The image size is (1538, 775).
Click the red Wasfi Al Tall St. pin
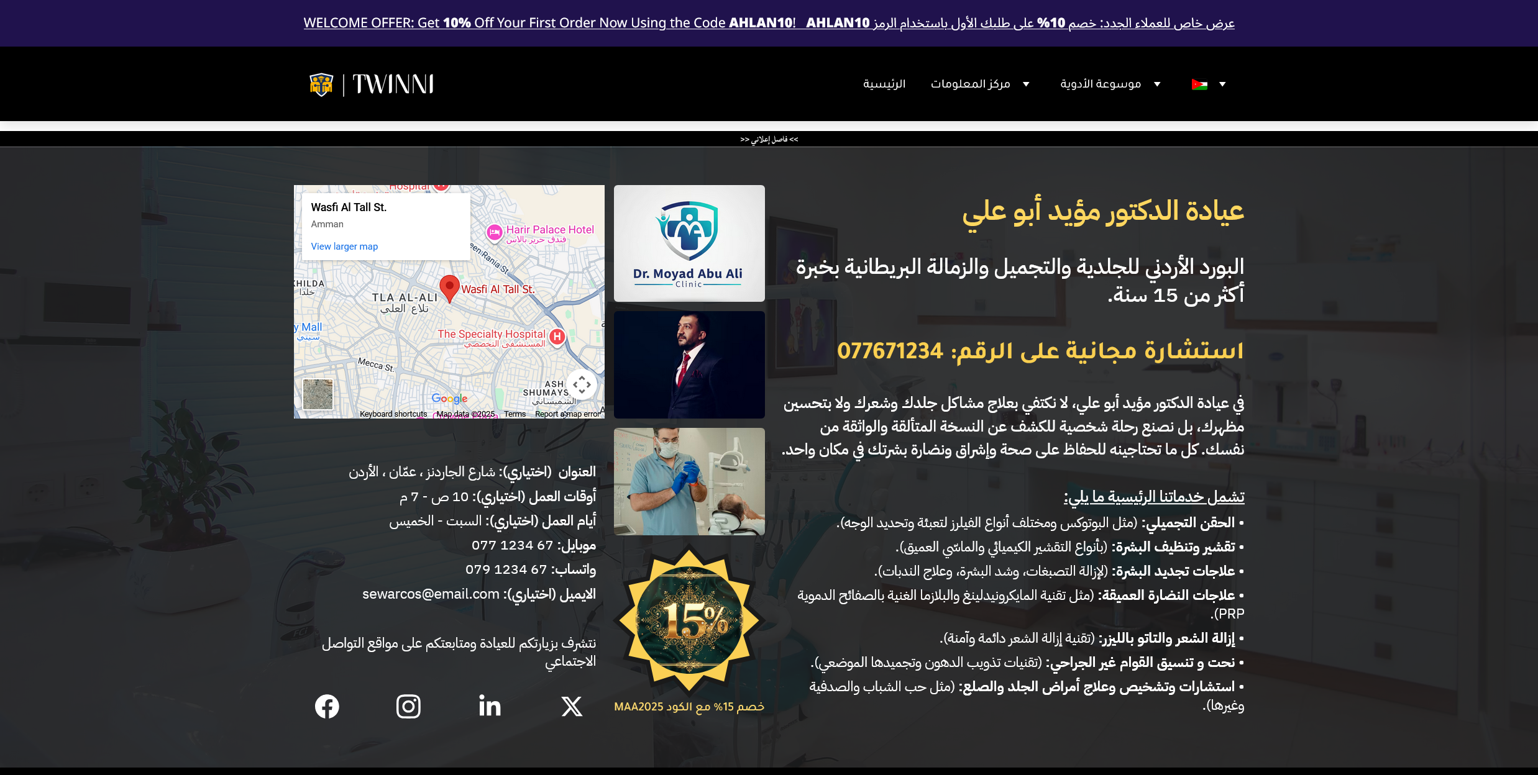point(449,288)
